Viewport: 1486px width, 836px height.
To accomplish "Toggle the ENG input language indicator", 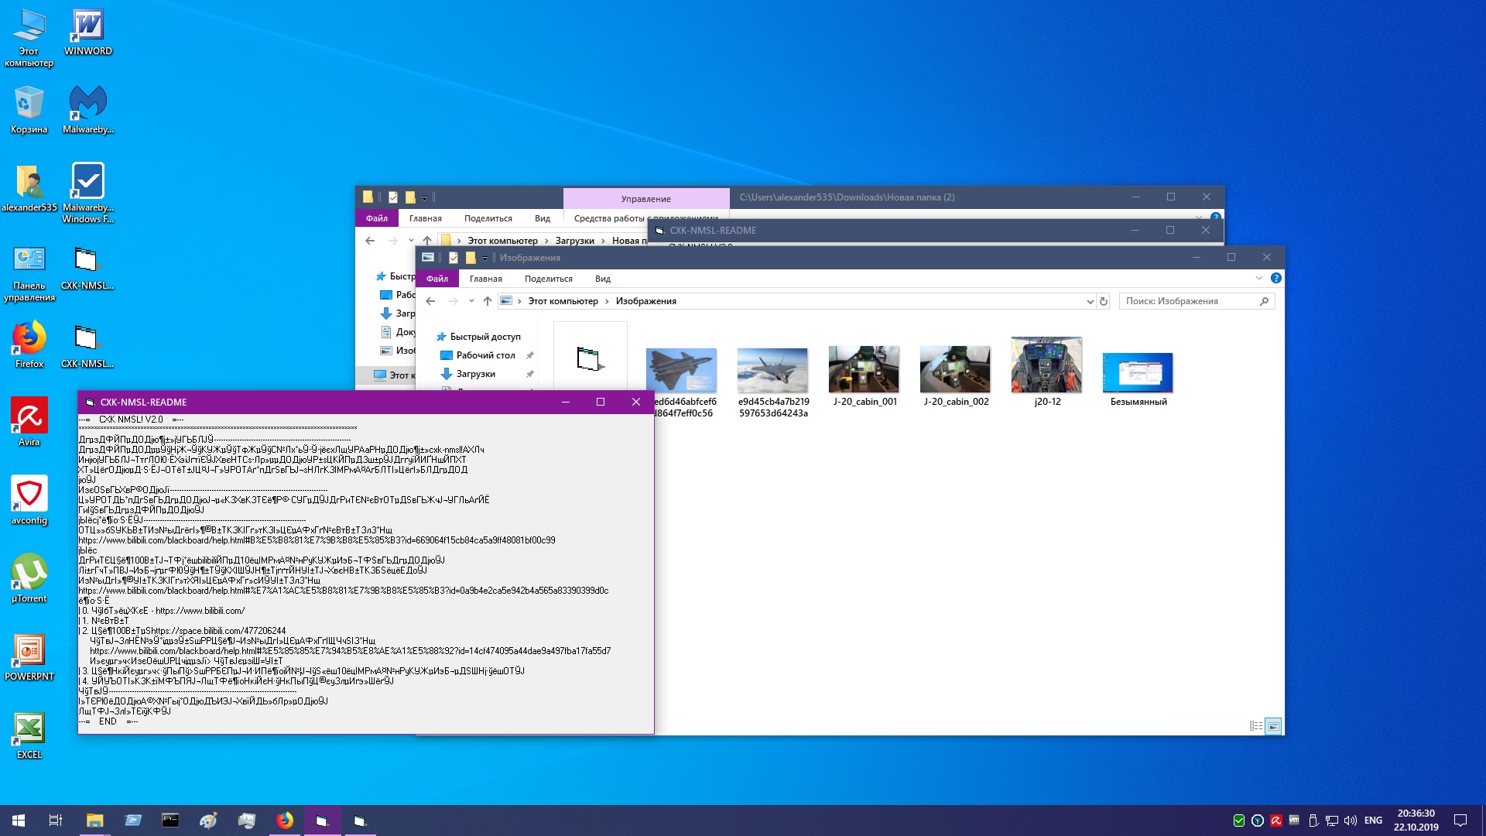I will pos(1373,821).
